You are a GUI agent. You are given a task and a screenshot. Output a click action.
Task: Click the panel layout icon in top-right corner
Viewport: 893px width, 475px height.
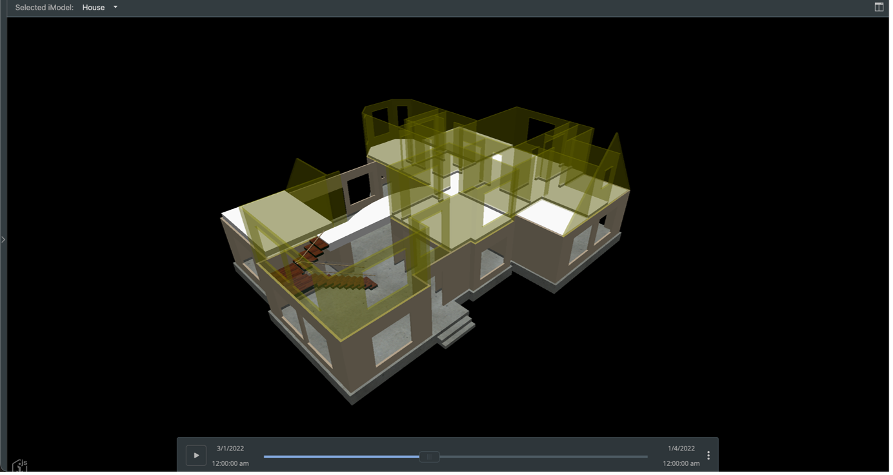(879, 7)
